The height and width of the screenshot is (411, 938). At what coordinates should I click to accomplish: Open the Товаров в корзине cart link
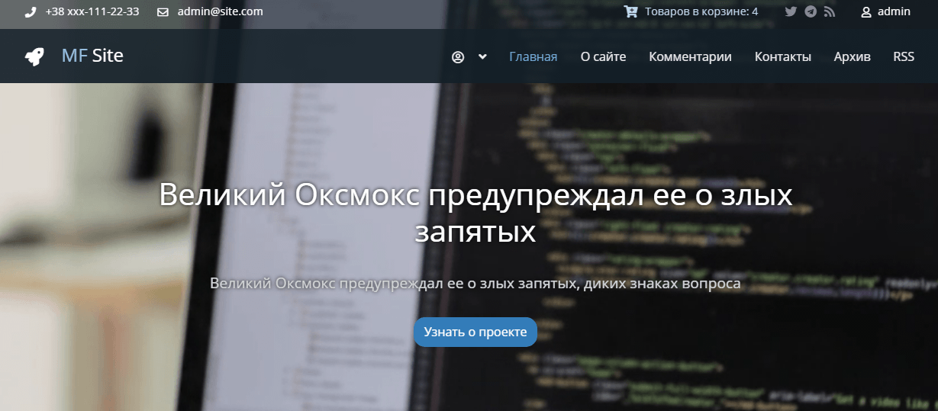[x=701, y=11]
